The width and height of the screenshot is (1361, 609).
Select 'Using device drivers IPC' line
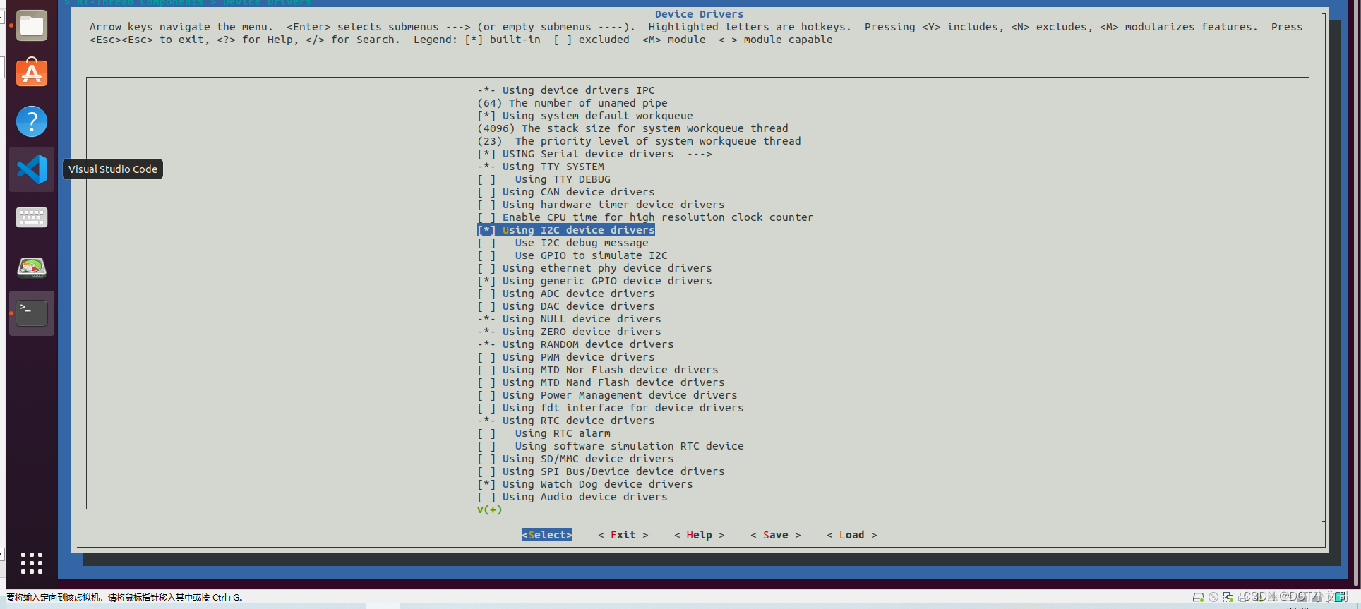tap(566, 90)
